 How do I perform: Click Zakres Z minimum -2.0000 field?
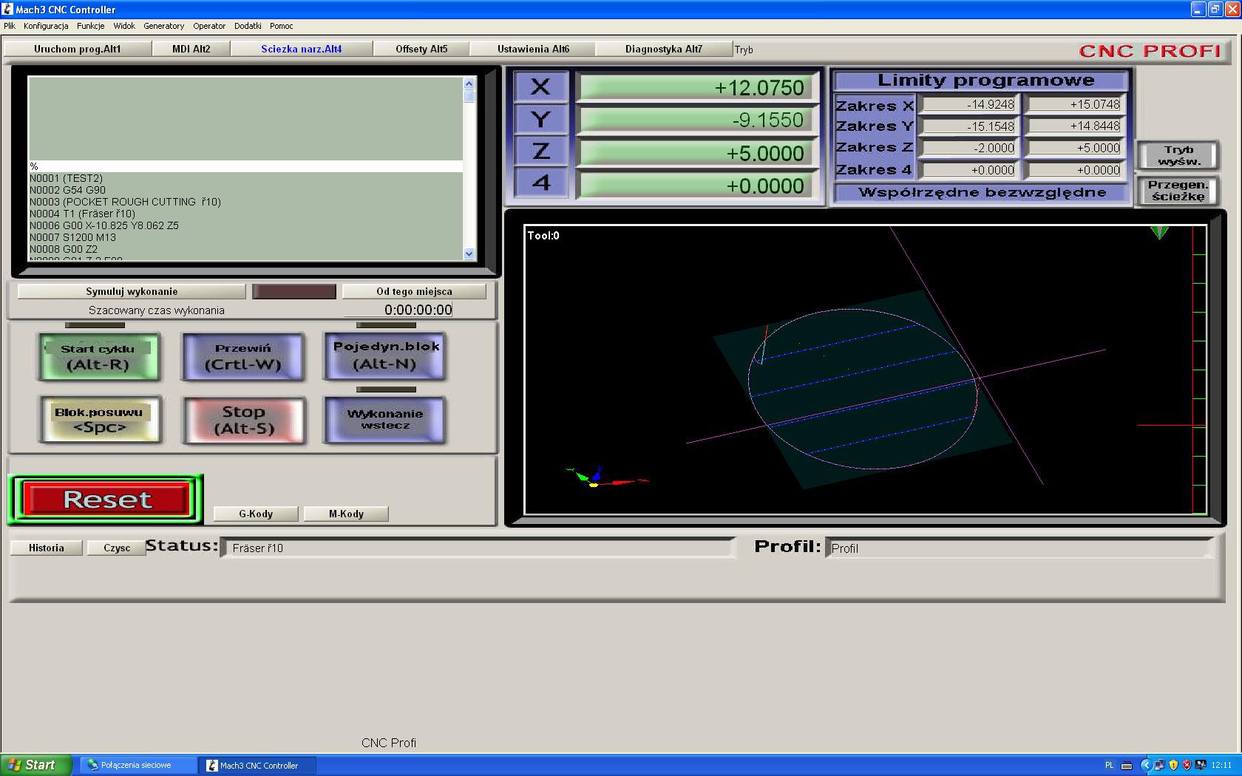coord(969,148)
